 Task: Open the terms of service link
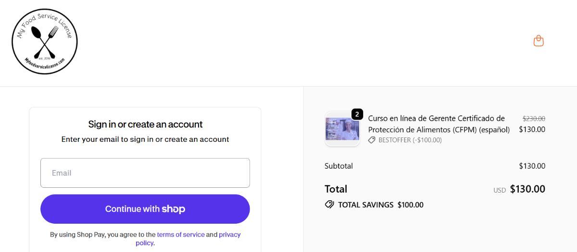pyautogui.click(x=180, y=235)
